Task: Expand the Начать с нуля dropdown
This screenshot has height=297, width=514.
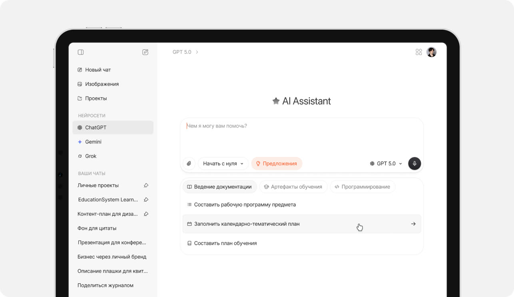Action: 223,163
